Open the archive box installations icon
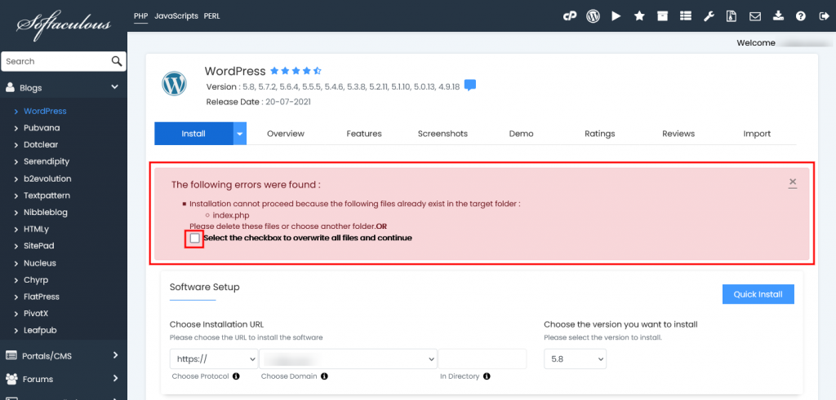 (x=662, y=16)
